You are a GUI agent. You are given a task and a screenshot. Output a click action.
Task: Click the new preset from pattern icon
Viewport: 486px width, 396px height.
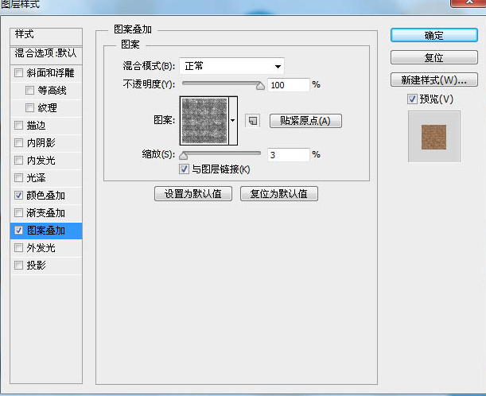coord(252,121)
